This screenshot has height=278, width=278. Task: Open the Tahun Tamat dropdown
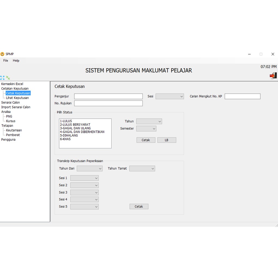(x=142, y=169)
